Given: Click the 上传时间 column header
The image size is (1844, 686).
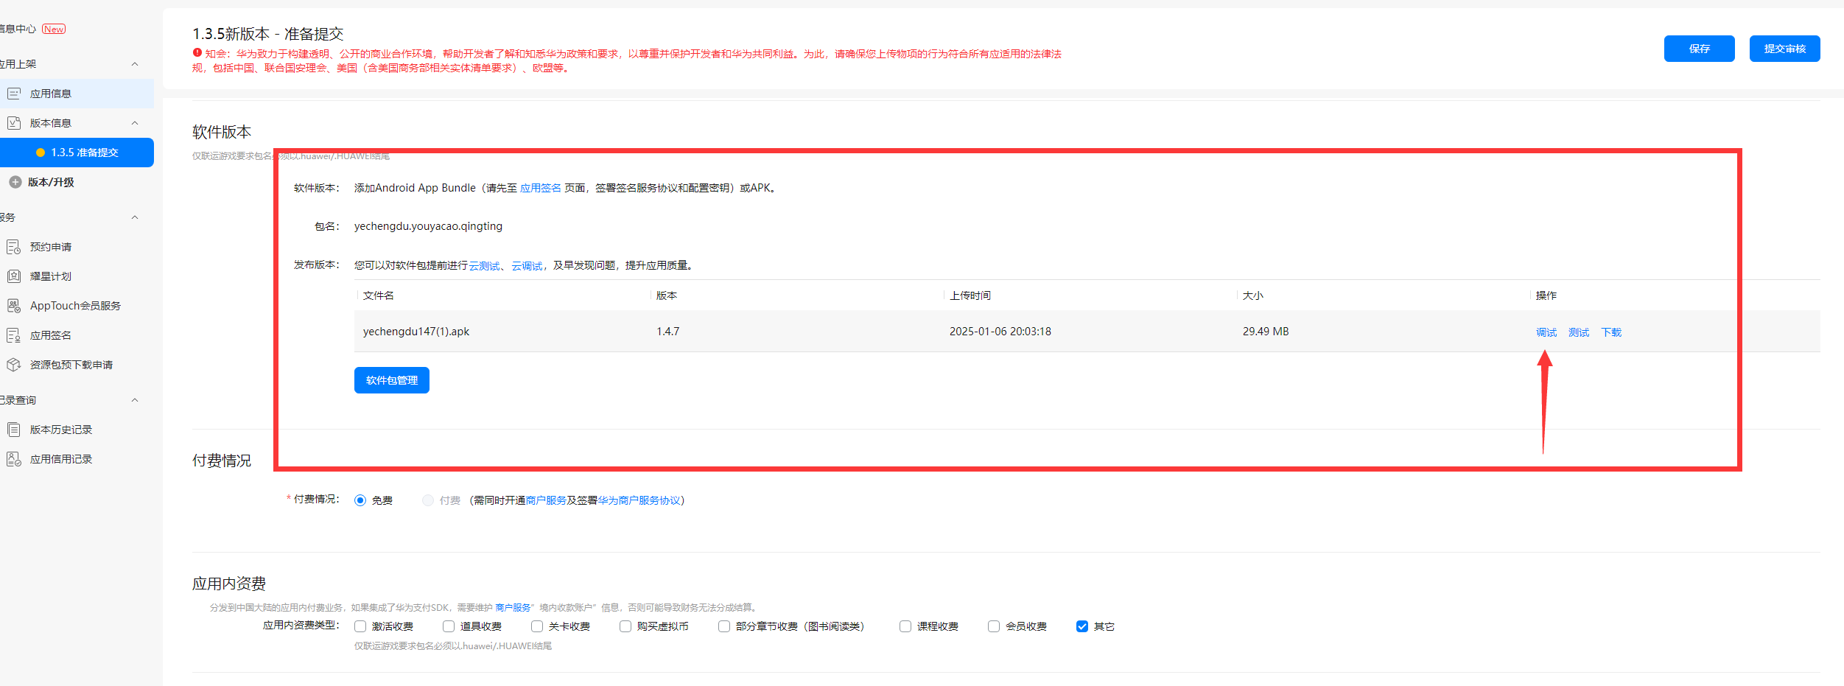Looking at the screenshot, I should [x=970, y=295].
